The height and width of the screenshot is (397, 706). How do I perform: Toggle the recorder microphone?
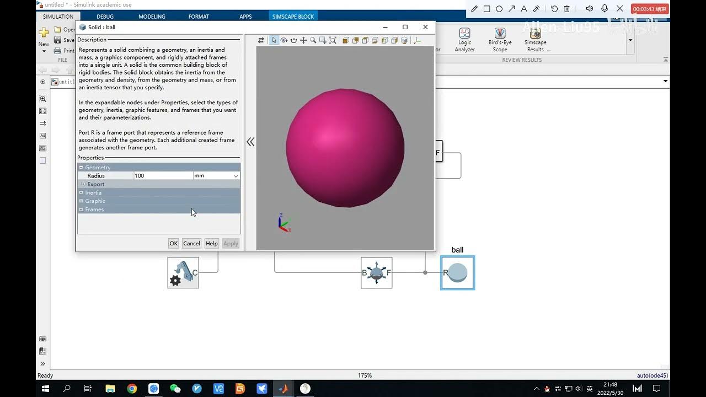click(x=605, y=9)
